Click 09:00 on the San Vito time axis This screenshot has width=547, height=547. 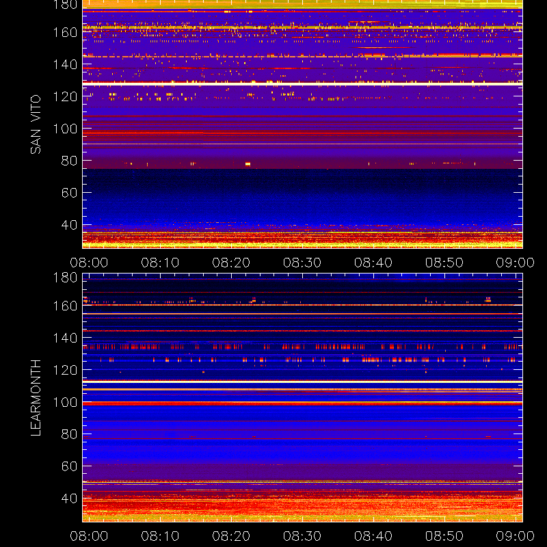[x=516, y=263]
